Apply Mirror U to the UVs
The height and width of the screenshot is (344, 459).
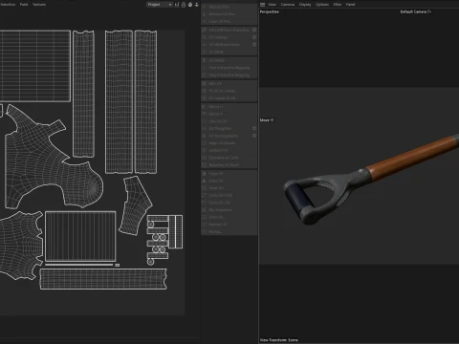pyautogui.click(x=229, y=106)
